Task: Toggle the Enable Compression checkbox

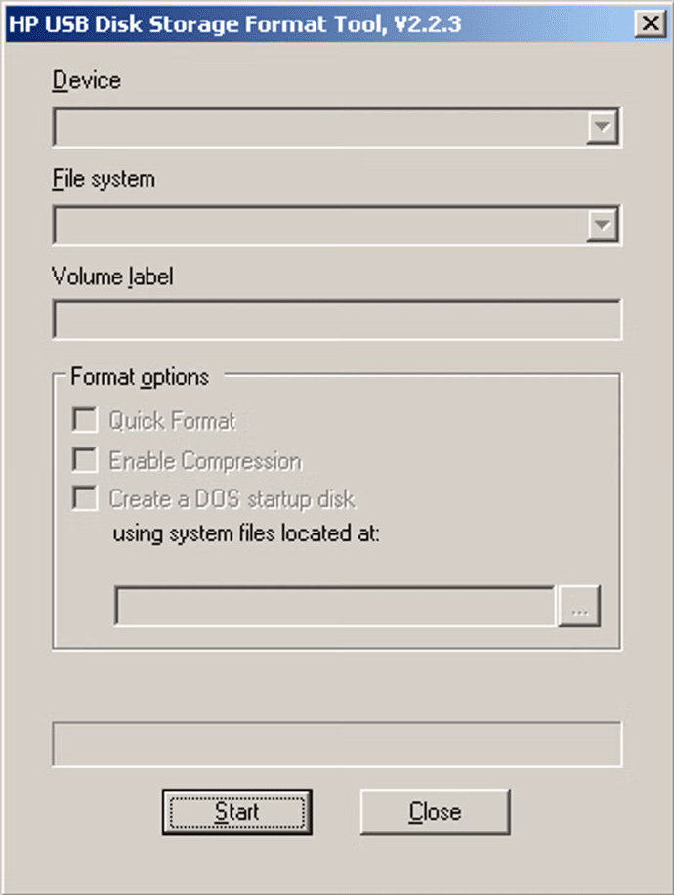Action: 87,460
